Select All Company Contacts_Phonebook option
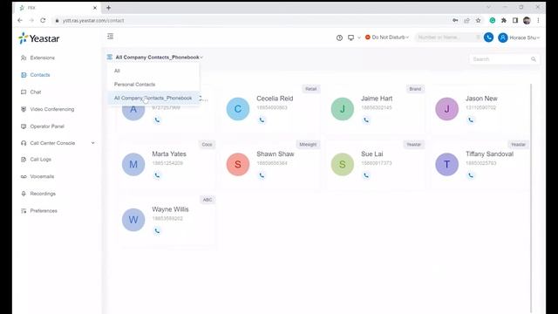The image size is (558, 314). pyautogui.click(x=153, y=98)
